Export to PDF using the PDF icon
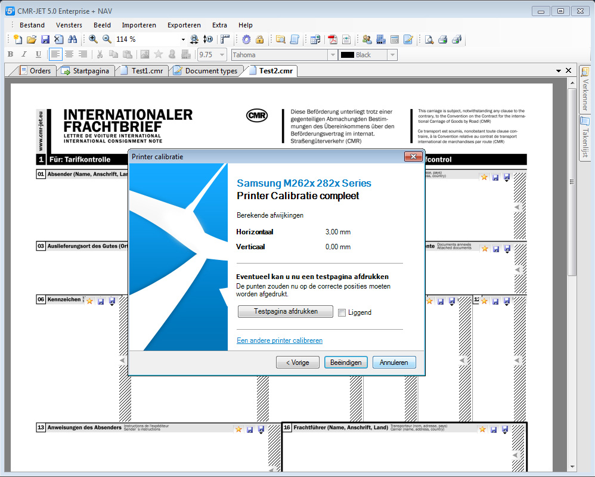Image resolution: width=595 pixels, height=477 pixels. [x=332, y=39]
